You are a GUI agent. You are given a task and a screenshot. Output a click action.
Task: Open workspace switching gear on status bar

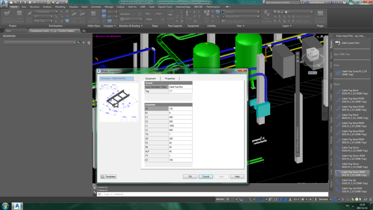(303, 199)
